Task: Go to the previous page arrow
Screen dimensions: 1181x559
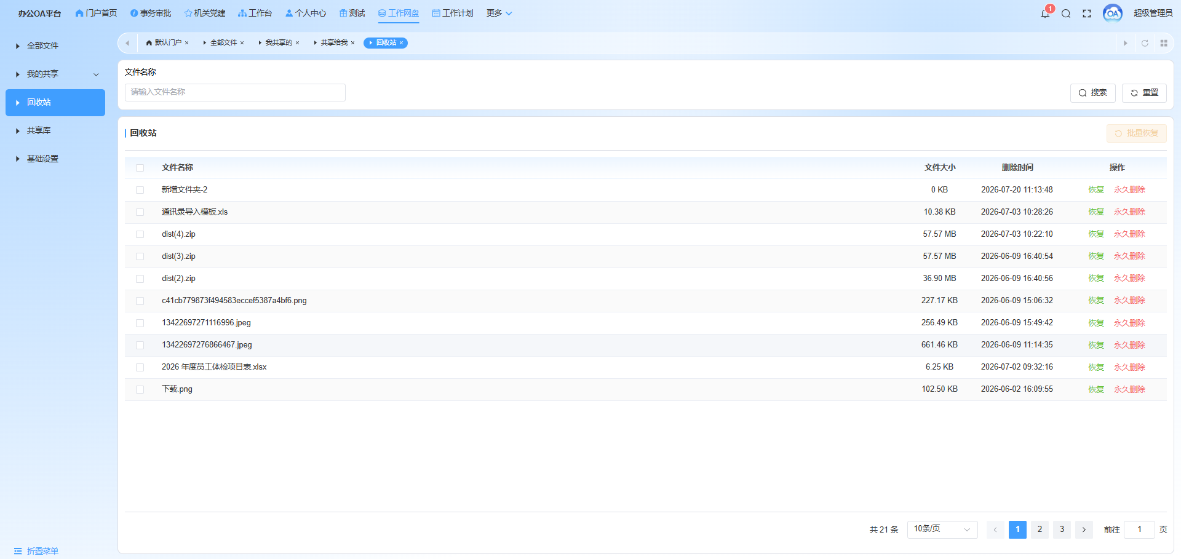Action: [x=995, y=529]
